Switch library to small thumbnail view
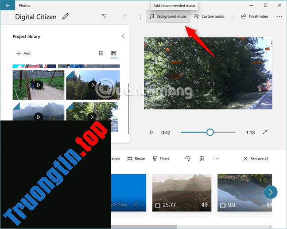The height and width of the screenshot is (229, 287). pyautogui.click(x=113, y=53)
